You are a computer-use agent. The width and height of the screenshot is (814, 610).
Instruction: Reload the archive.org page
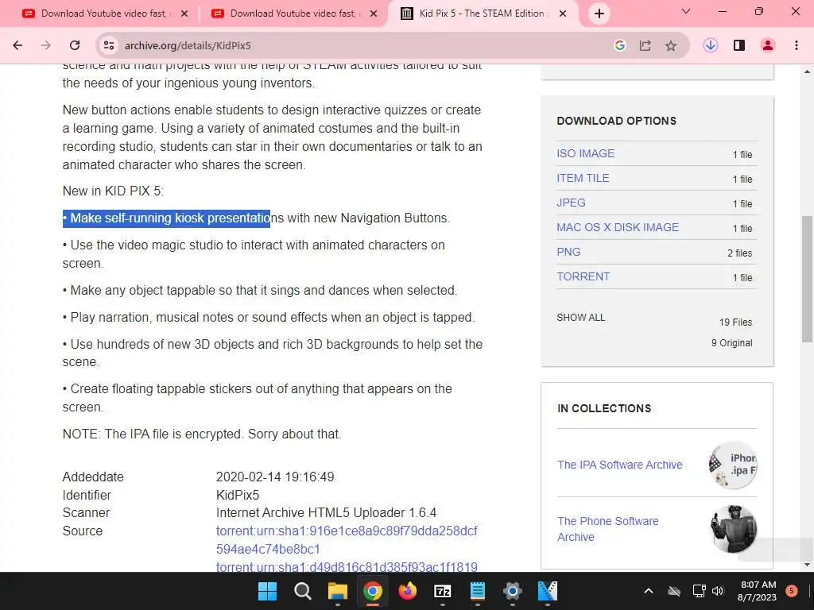pyautogui.click(x=75, y=45)
